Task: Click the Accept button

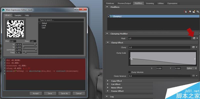Action: (36, 94)
